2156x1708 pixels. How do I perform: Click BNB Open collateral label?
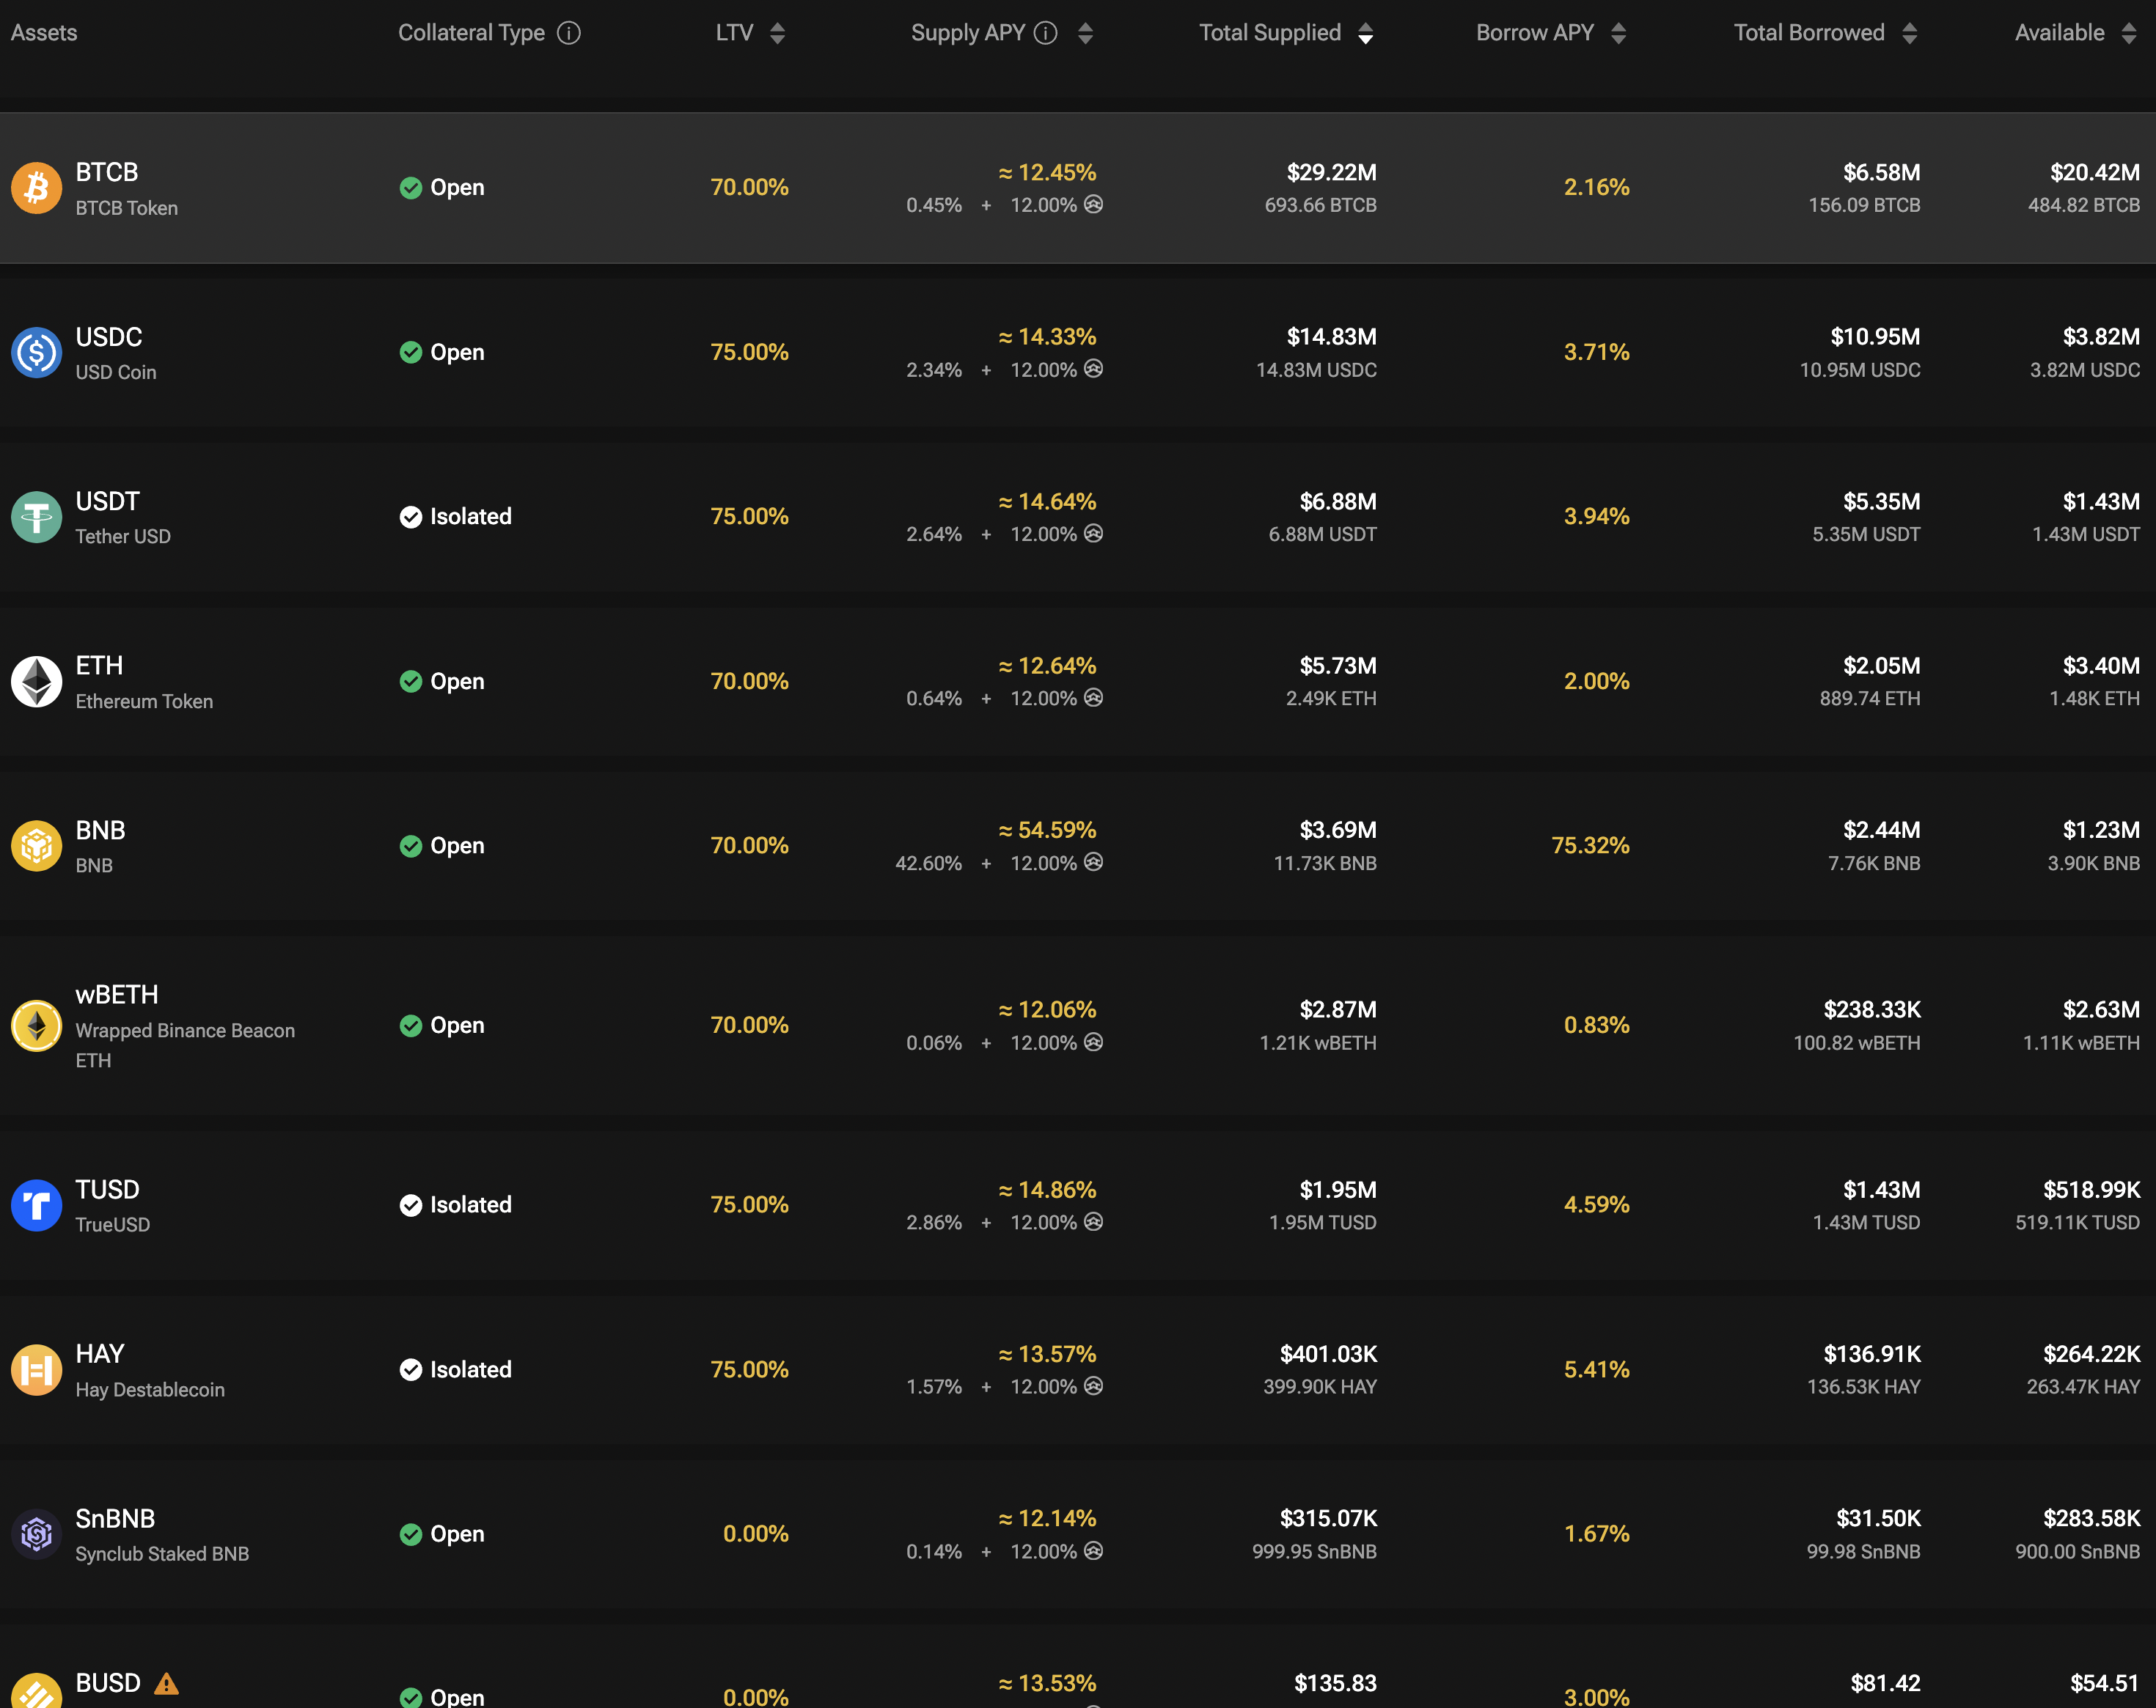click(457, 845)
